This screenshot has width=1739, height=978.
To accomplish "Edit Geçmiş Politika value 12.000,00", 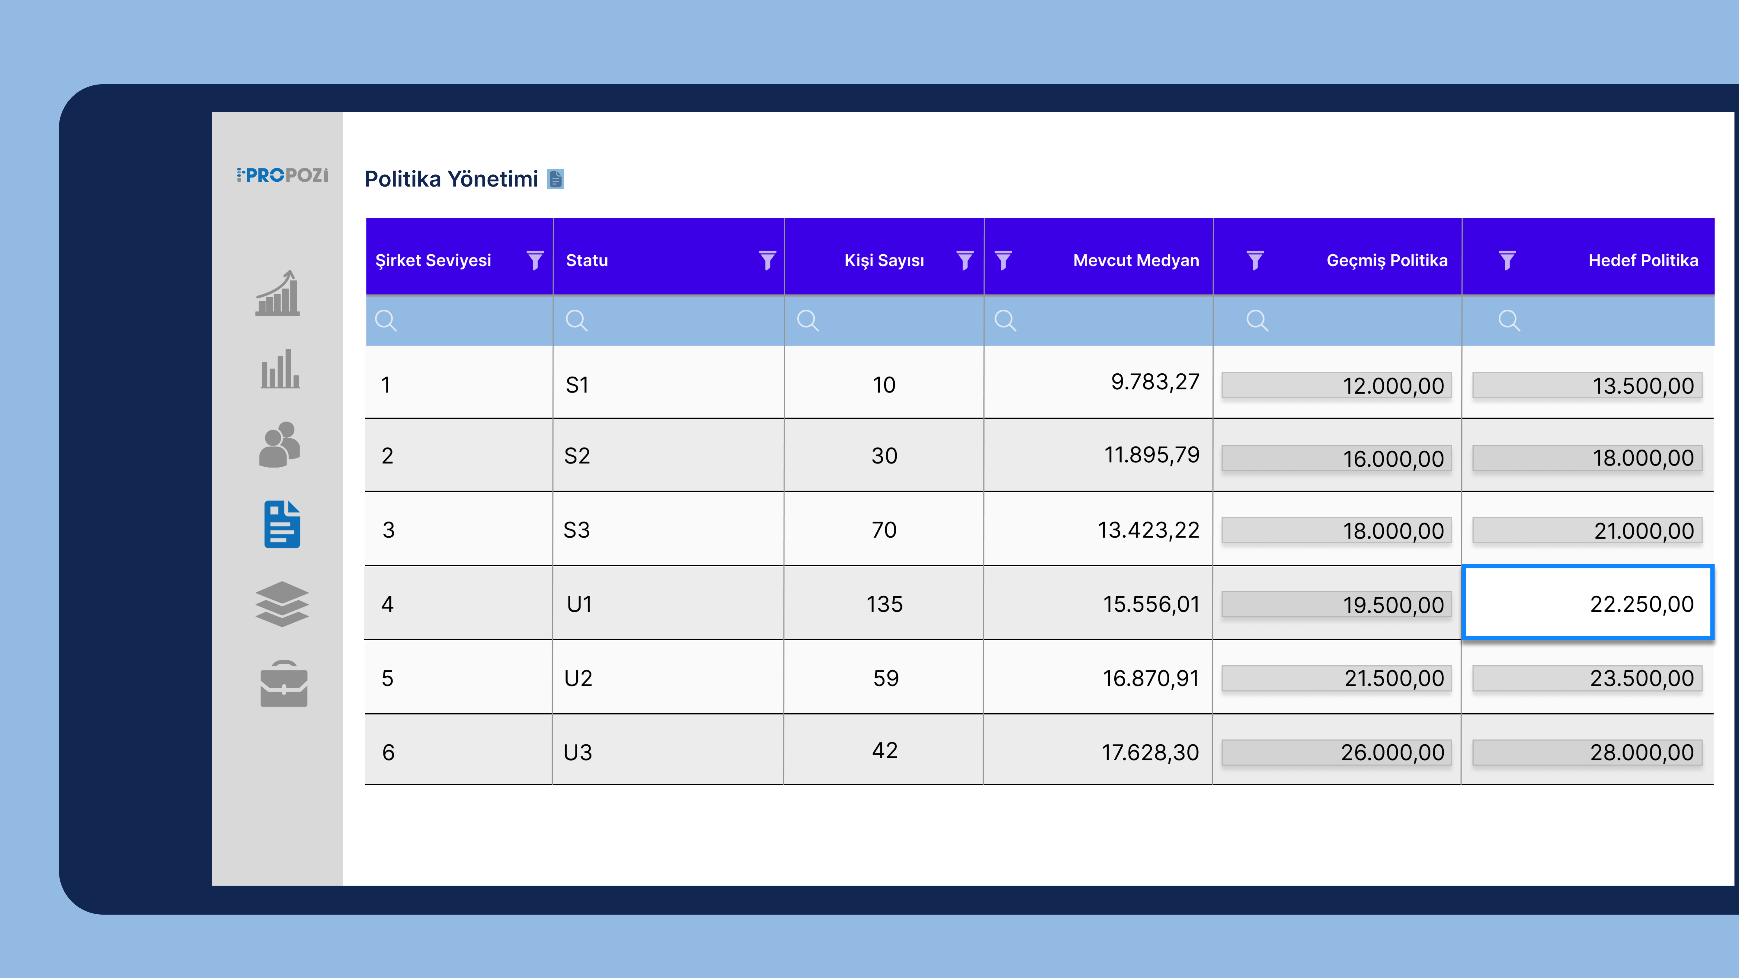I will click(1336, 385).
